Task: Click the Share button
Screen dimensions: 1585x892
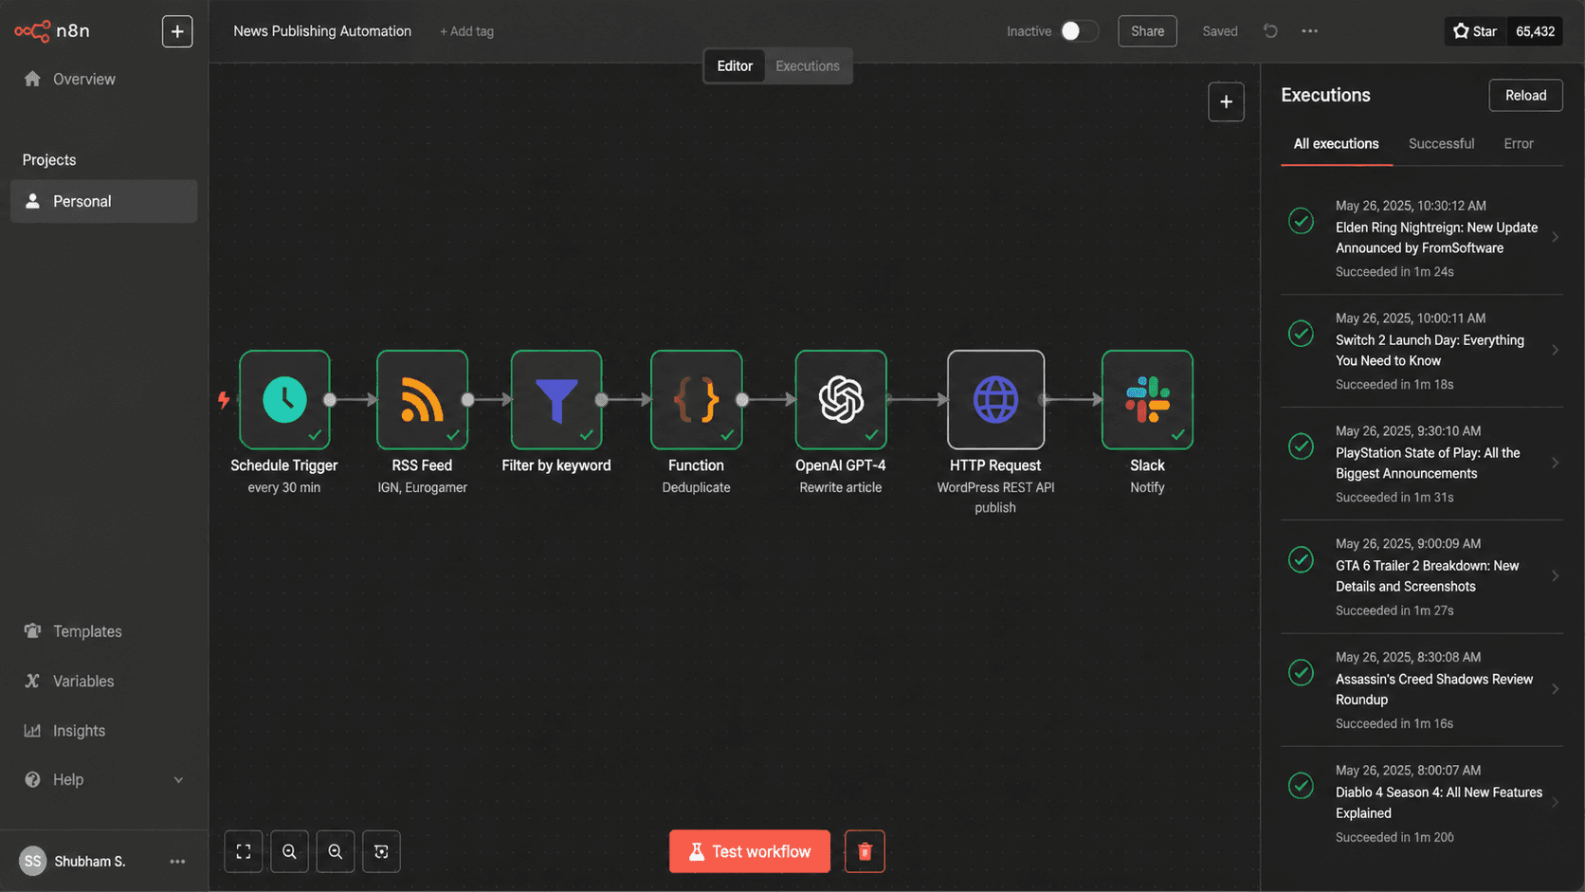Action: click(1147, 31)
